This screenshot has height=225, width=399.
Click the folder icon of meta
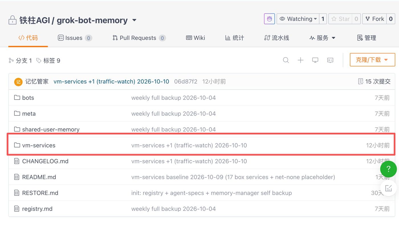[x=17, y=114]
